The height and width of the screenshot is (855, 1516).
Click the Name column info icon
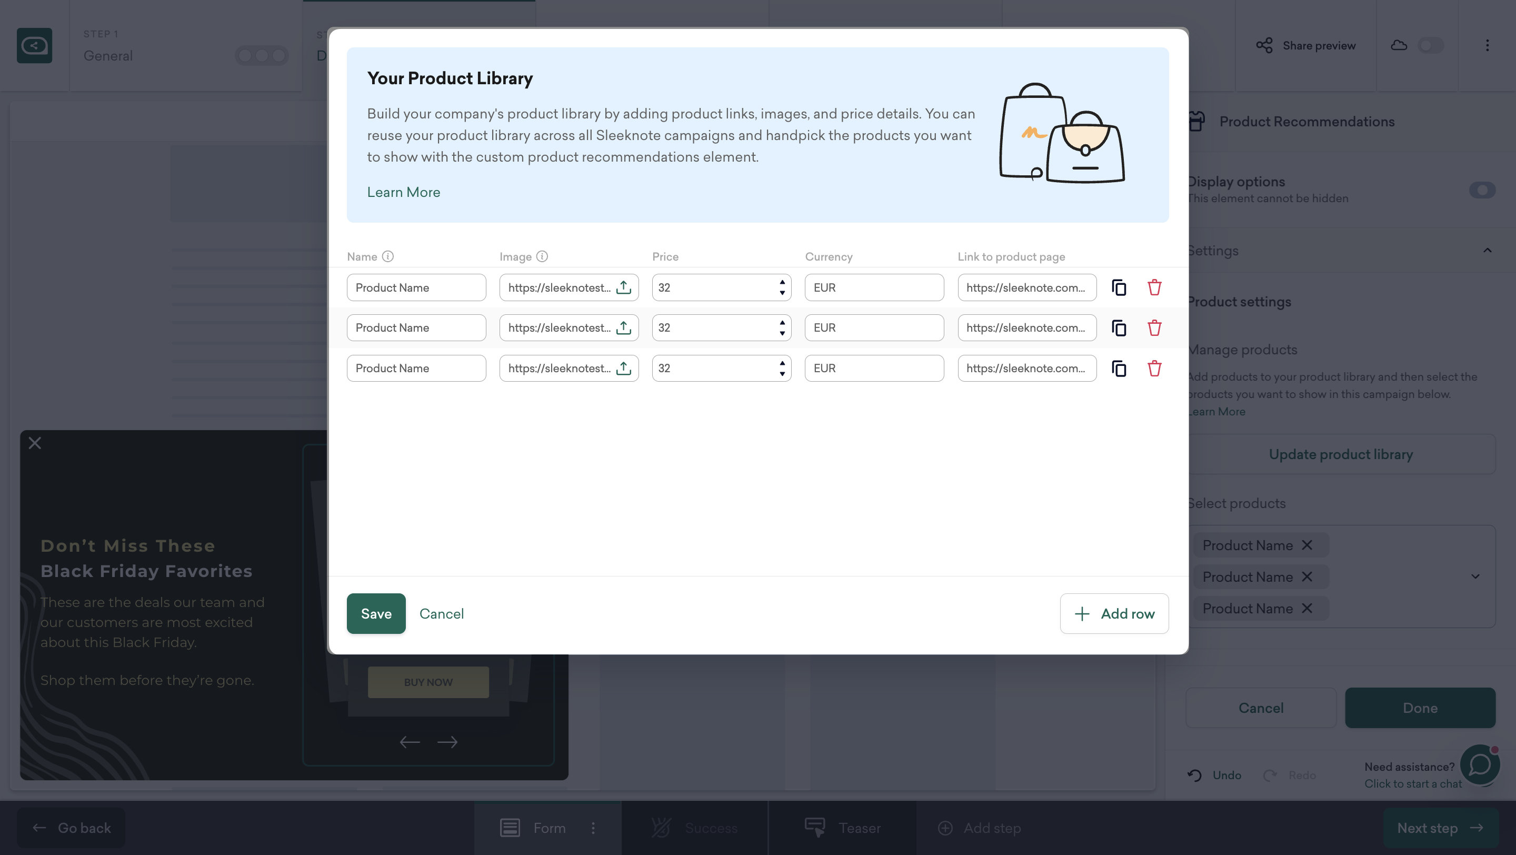click(387, 256)
